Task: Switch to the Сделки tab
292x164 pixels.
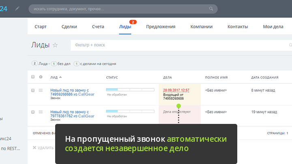Action: pos(69,27)
